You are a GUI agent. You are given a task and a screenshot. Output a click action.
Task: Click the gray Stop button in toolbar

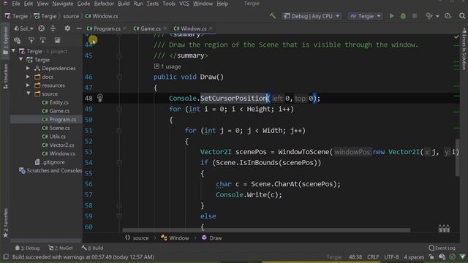[x=415, y=16]
